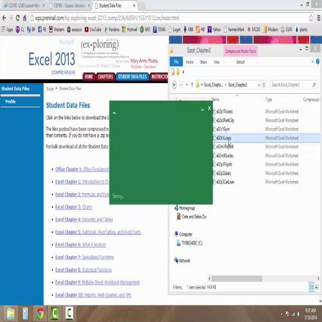Open Excel Chapter 8: Statistical Functions link

[x=84, y=270]
